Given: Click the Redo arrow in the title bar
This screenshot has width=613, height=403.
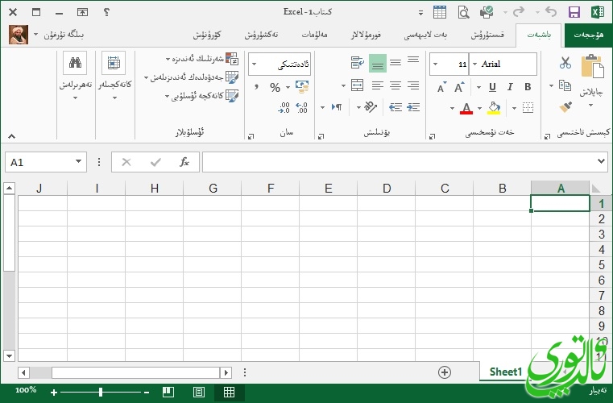Looking at the screenshot, I should tap(519, 12).
